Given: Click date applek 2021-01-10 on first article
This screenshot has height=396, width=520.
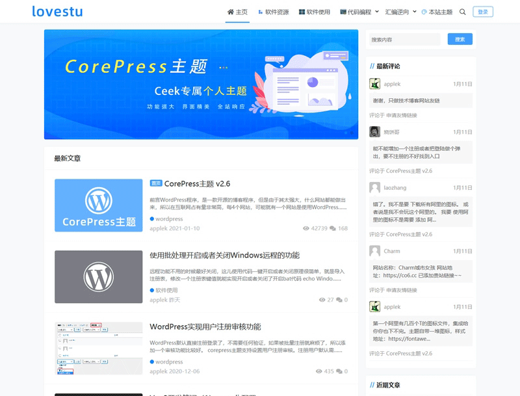Looking at the screenshot, I should (x=175, y=228).
